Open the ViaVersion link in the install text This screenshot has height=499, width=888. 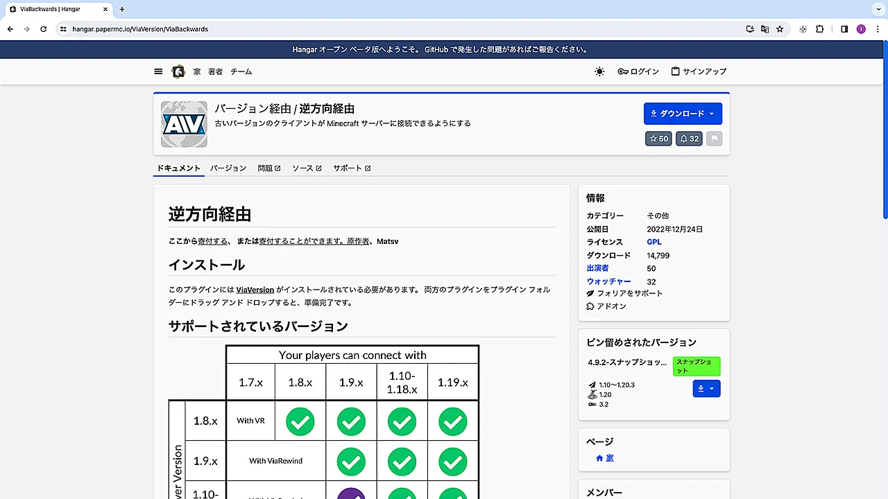255,290
